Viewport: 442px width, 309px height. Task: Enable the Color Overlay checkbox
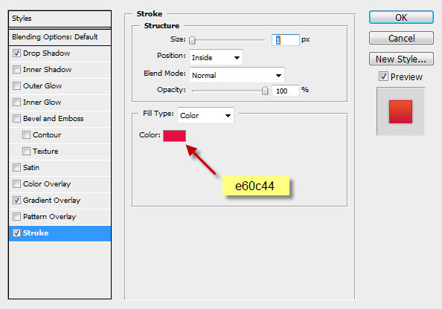point(16,183)
